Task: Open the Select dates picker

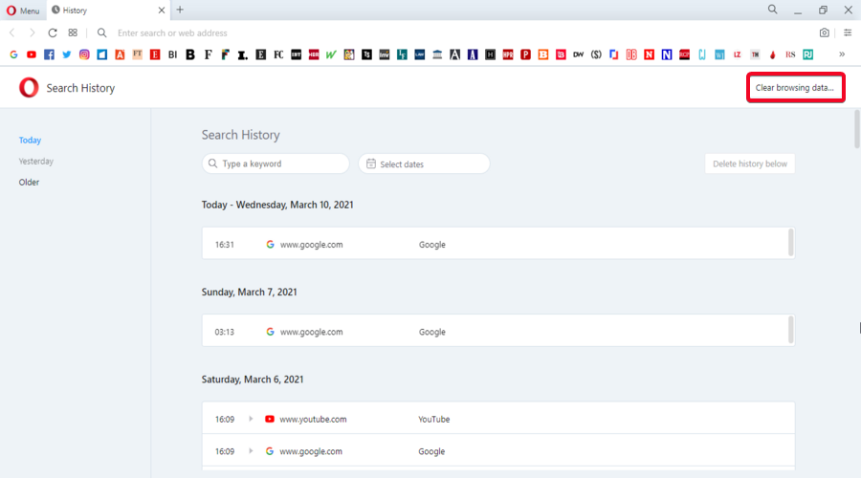Action: coord(424,164)
